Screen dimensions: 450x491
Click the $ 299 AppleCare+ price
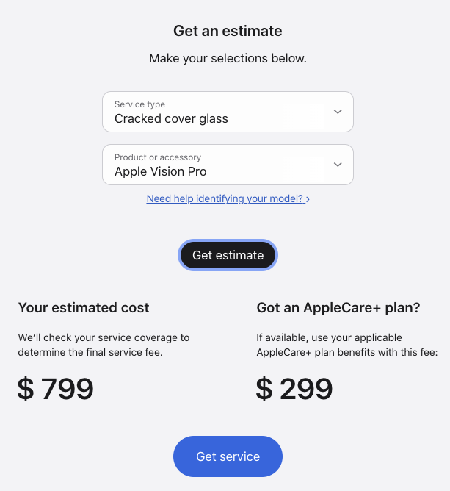tap(294, 389)
